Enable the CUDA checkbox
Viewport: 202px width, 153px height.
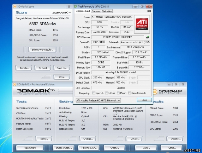(x=106, y=93)
